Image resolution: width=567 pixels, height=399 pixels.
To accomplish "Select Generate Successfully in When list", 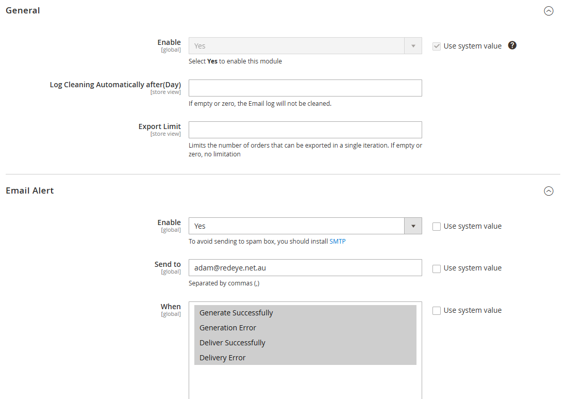I will pos(236,313).
